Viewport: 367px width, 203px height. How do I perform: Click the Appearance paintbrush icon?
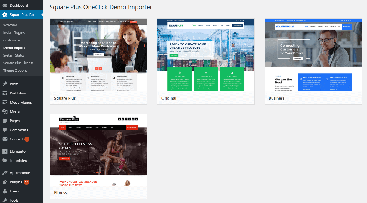click(5, 173)
